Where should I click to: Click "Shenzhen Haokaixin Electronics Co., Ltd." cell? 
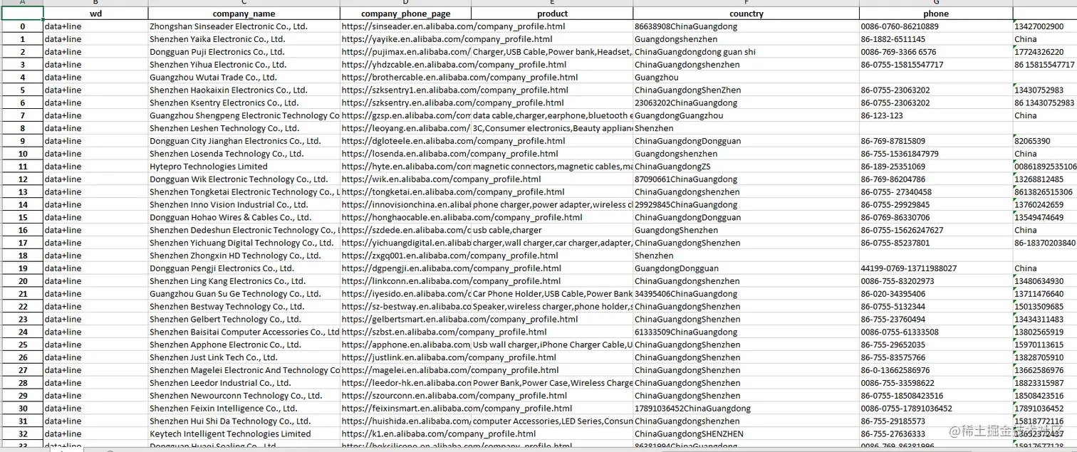click(244, 90)
